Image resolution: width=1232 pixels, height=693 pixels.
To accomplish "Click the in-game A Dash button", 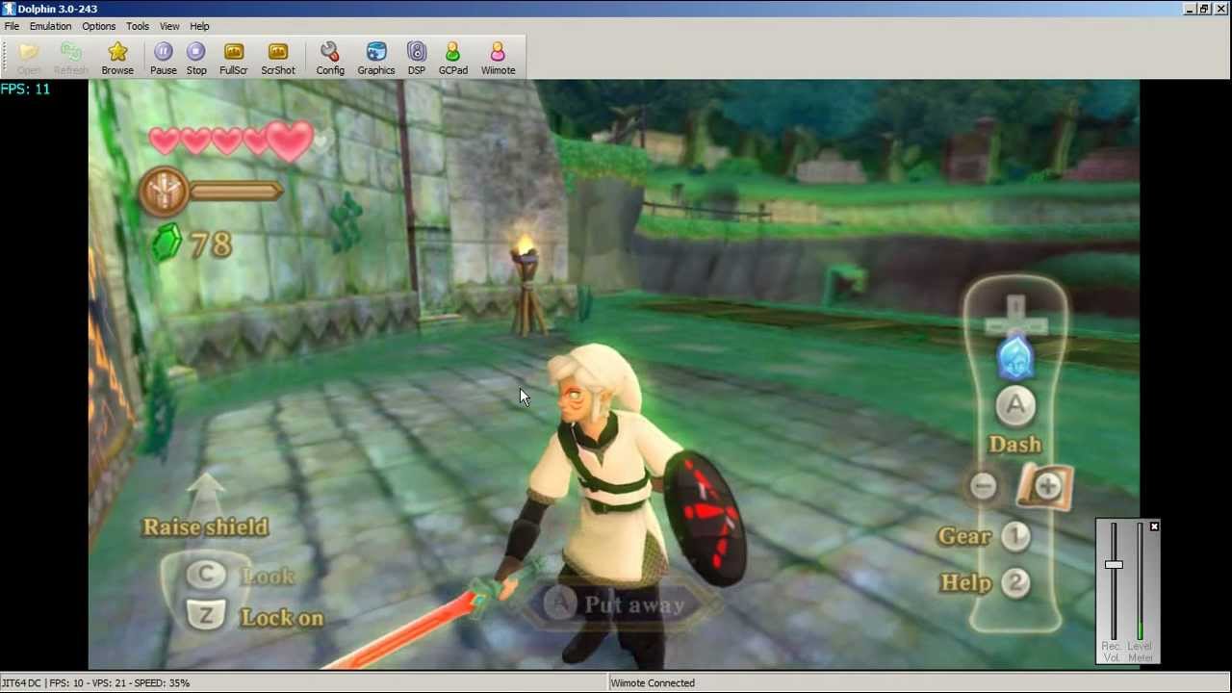I will point(1015,406).
